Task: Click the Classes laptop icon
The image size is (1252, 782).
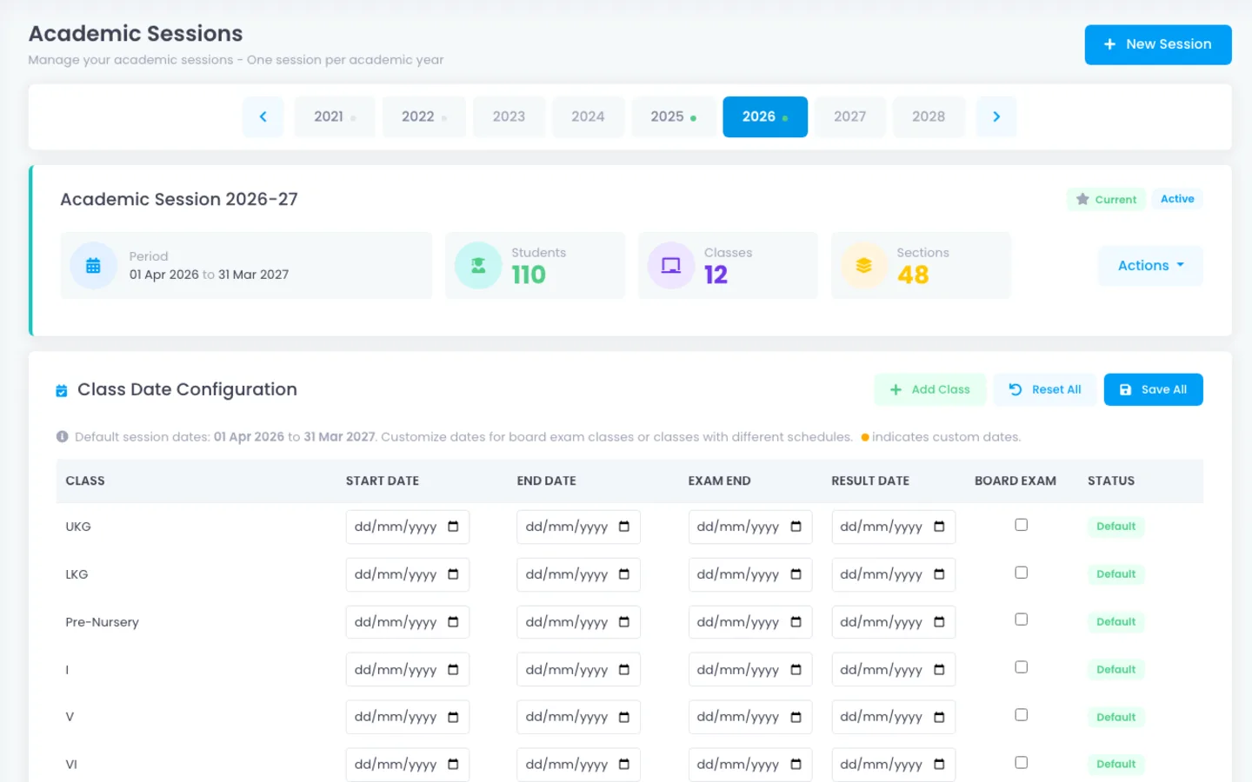Action: 671,266
